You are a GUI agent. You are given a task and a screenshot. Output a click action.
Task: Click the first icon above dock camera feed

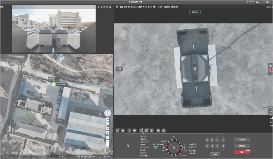tap(99, 7)
